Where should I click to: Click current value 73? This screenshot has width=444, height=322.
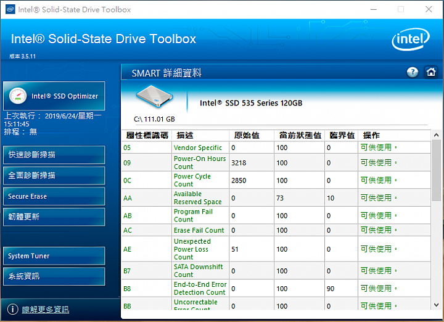[280, 198]
